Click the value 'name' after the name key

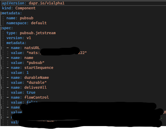click(x=29, y=58)
